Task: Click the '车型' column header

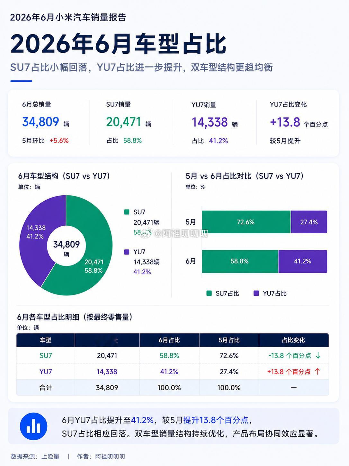Action: click(x=46, y=340)
